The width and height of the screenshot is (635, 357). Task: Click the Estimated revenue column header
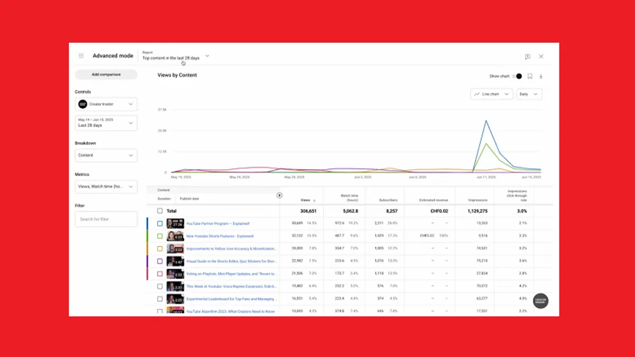click(434, 200)
